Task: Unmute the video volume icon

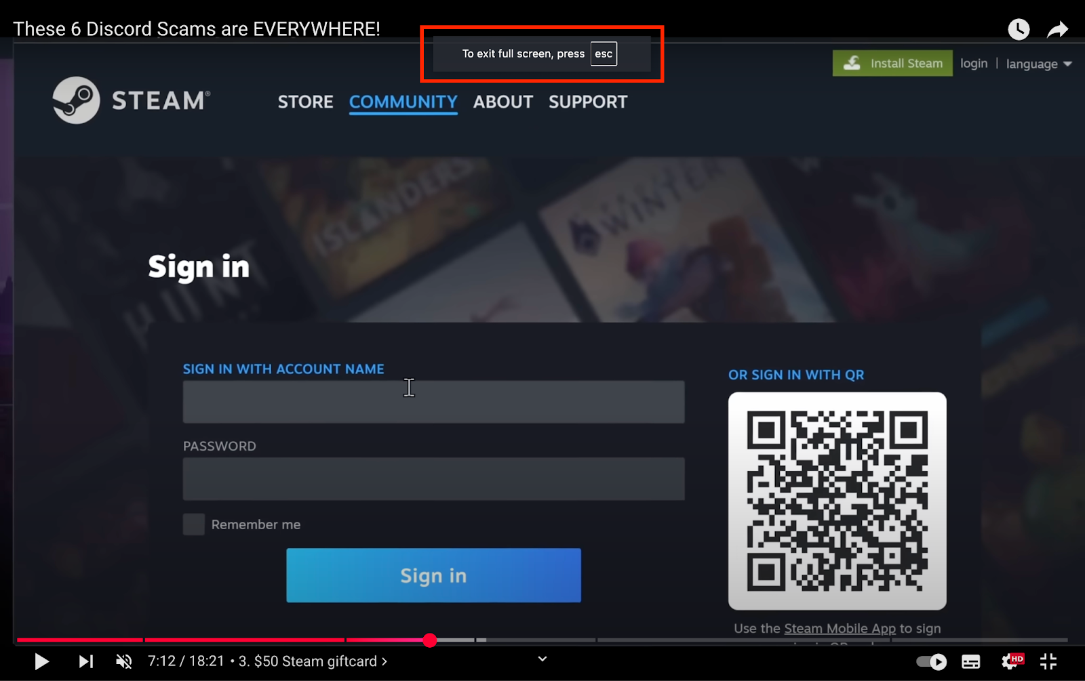Action: (x=123, y=661)
